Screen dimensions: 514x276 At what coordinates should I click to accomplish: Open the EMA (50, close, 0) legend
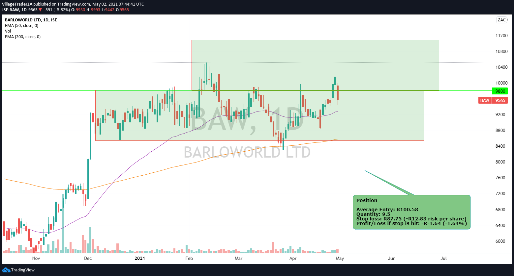click(x=21, y=26)
